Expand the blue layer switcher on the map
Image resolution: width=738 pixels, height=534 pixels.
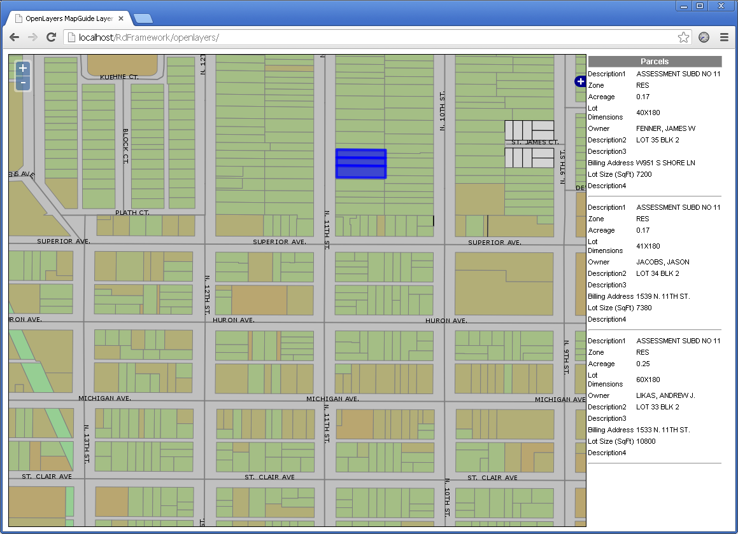(x=580, y=81)
